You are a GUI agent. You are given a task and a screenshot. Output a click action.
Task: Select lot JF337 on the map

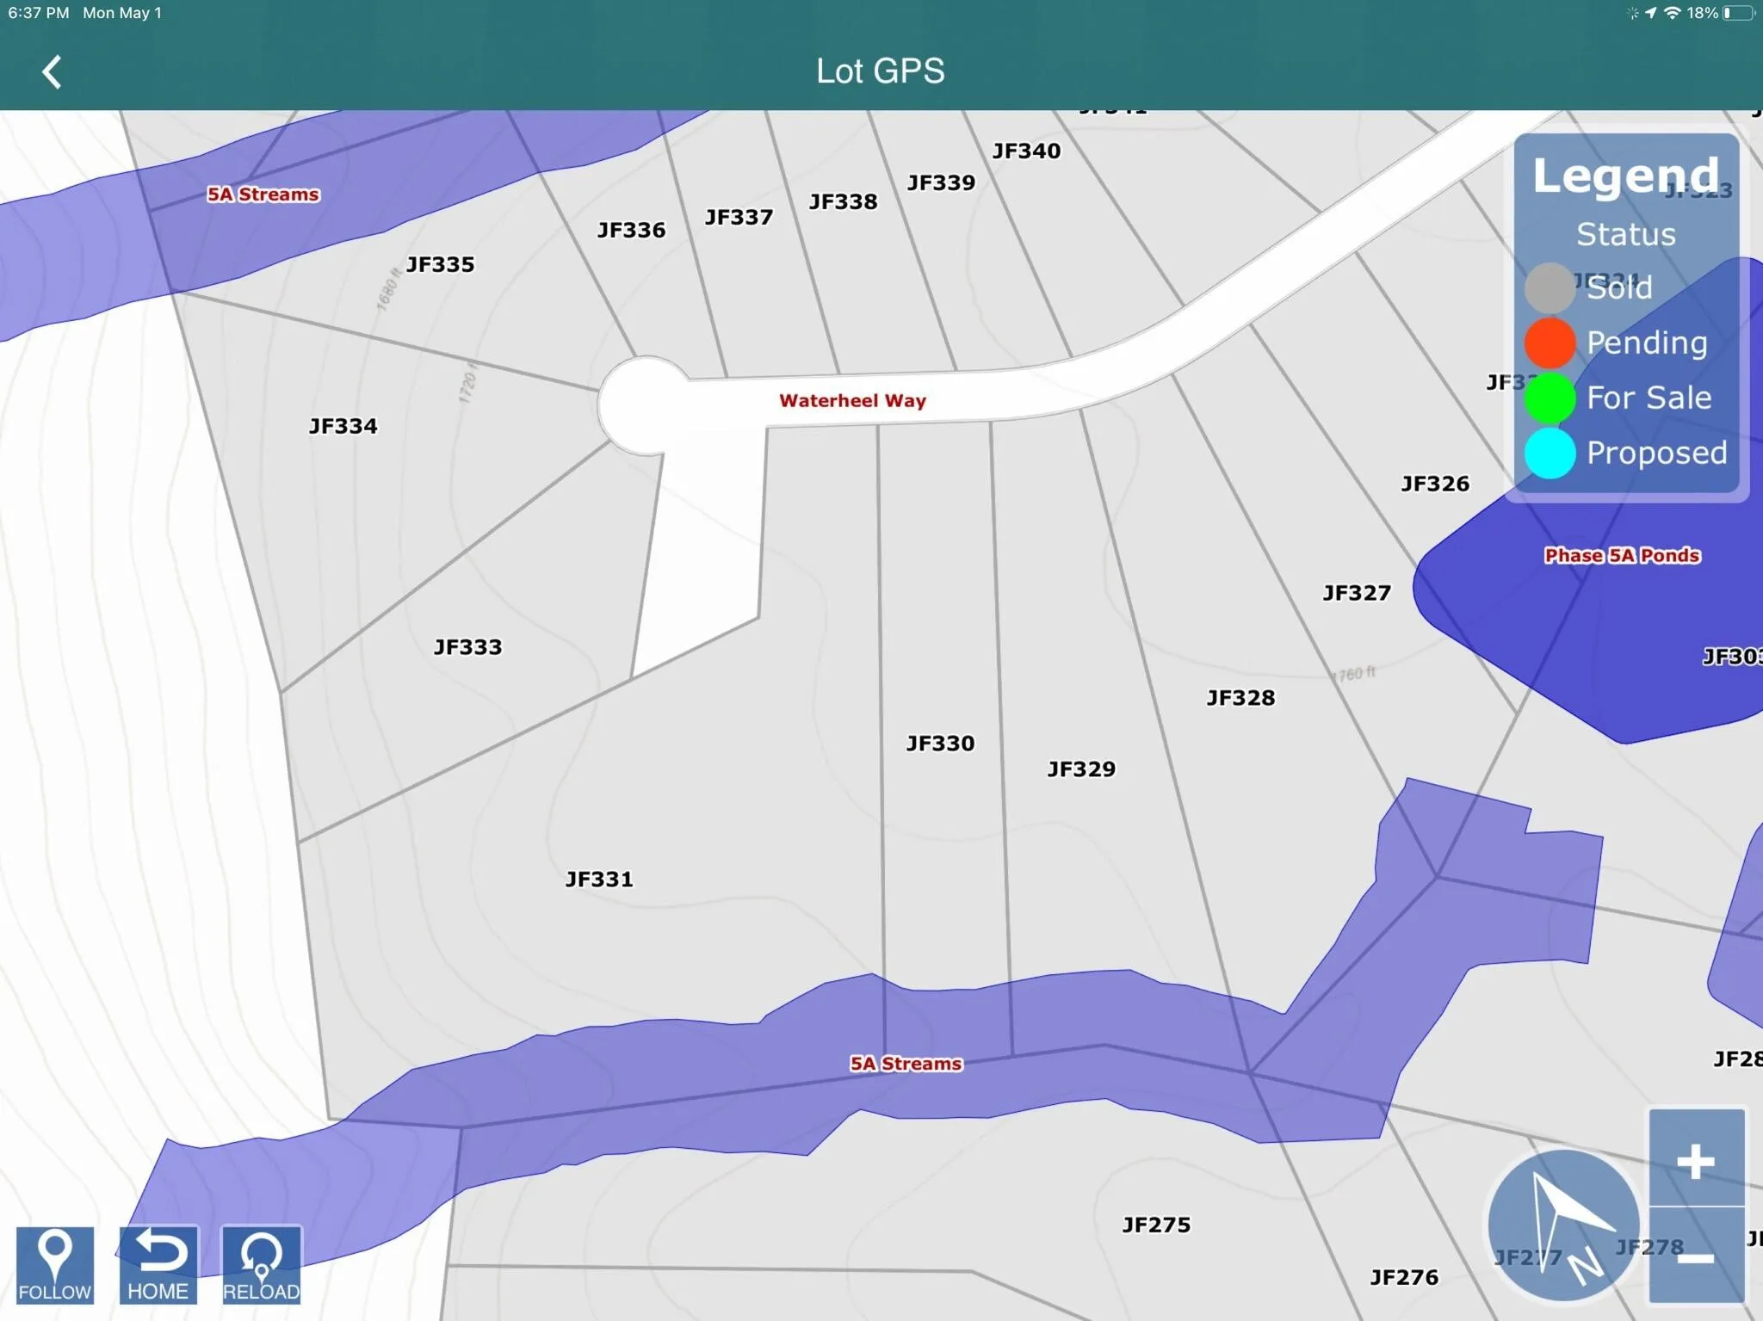[739, 216]
